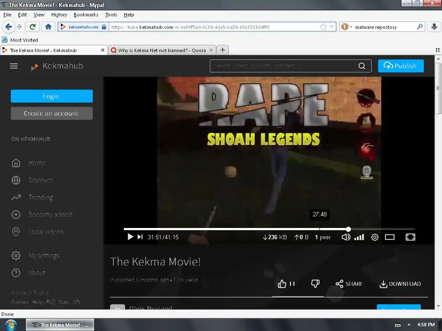This screenshot has width=442, height=331.
Task: Open Discover in sidebar
Action: (41, 180)
